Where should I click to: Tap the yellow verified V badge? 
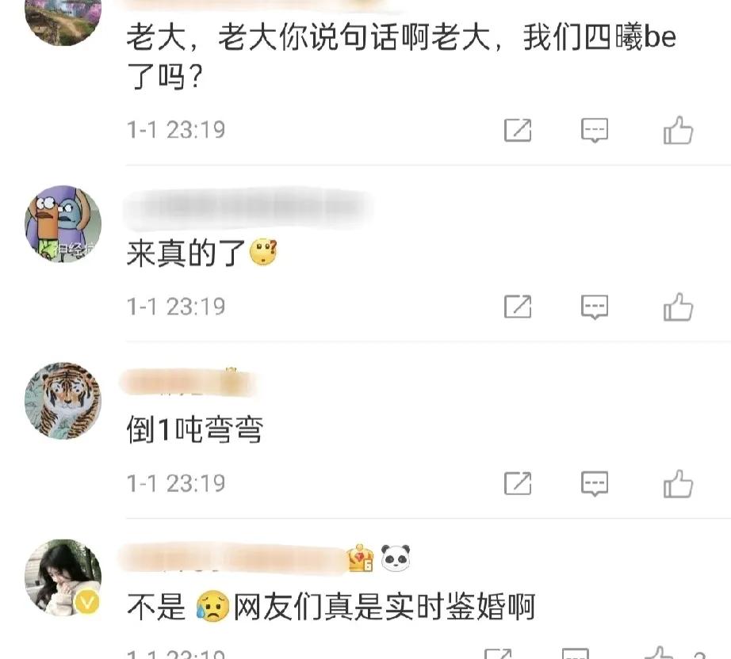(87, 603)
